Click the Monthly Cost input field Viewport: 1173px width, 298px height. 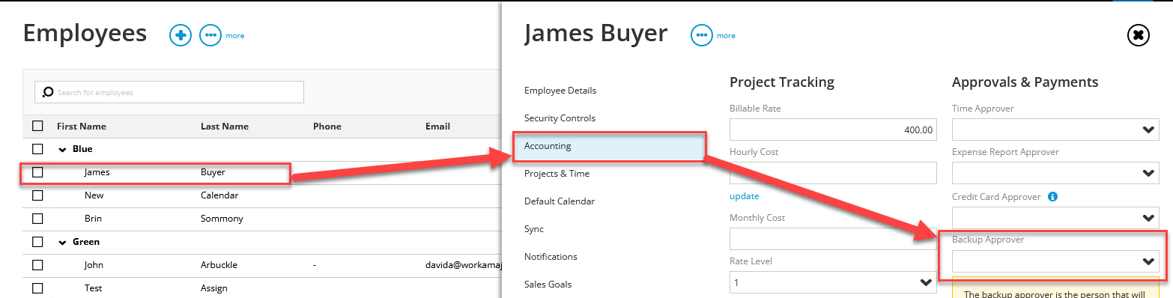pos(833,239)
